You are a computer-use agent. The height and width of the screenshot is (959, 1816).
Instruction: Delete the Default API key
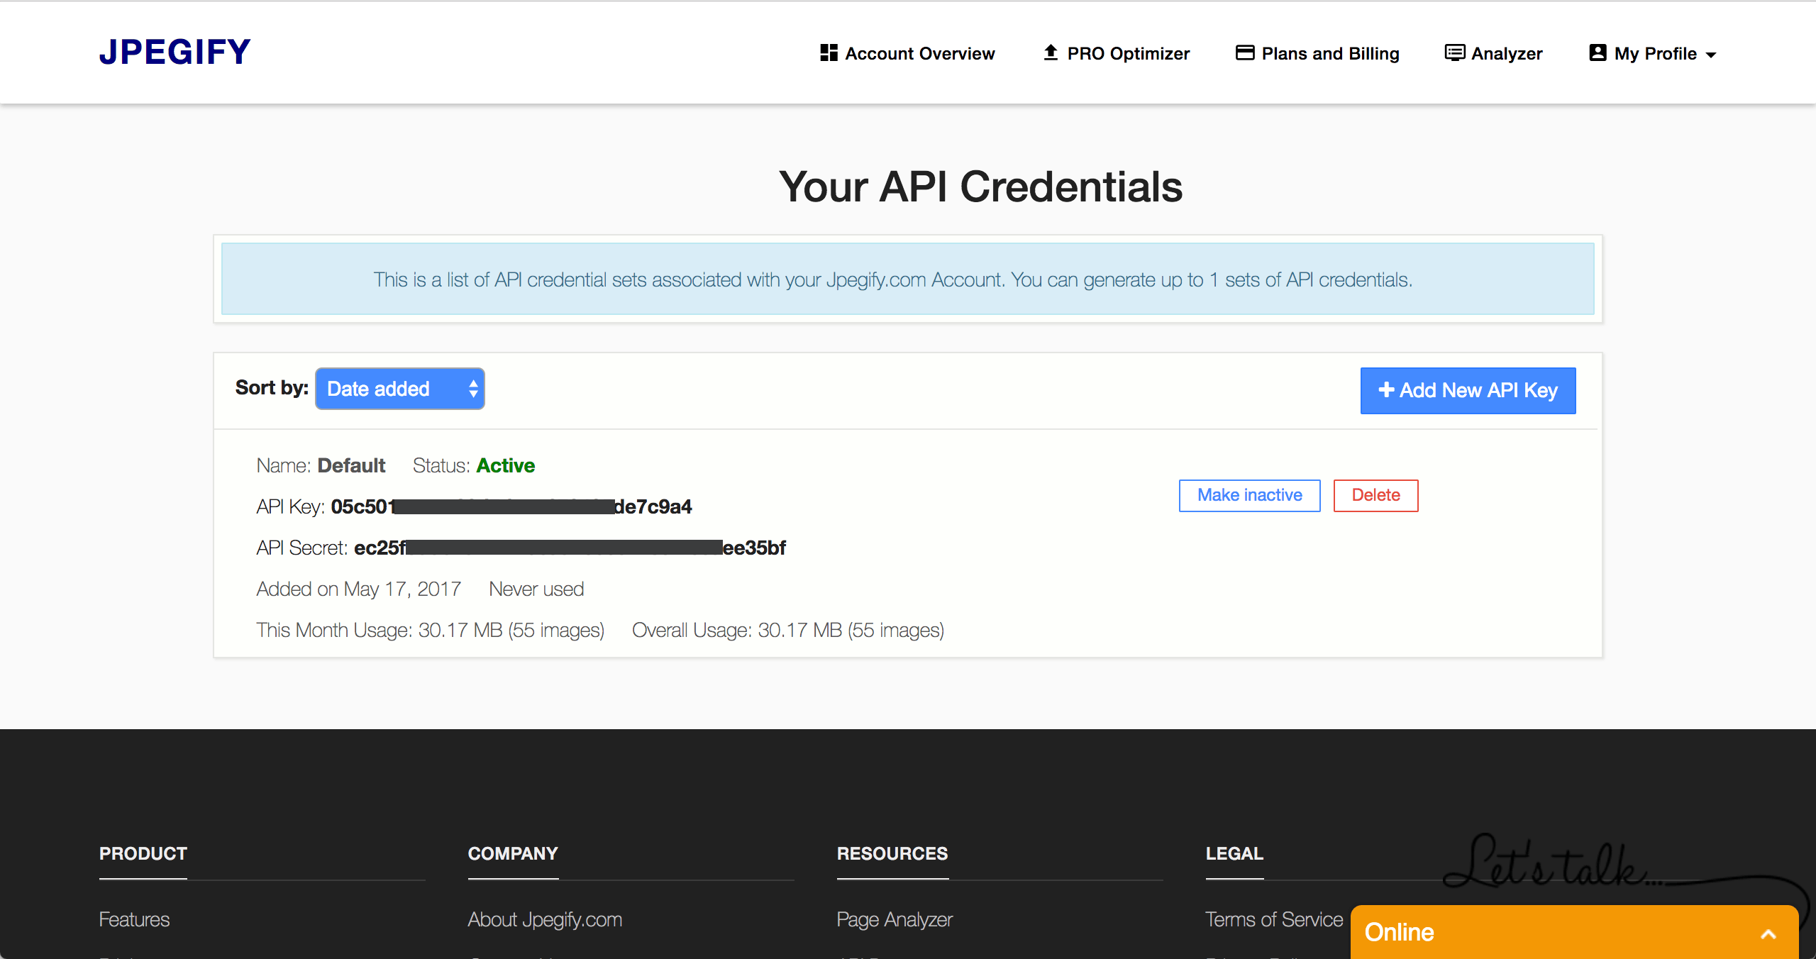click(1375, 495)
